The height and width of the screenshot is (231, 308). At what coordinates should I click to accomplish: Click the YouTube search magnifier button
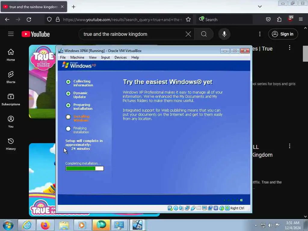click(x=204, y=34)
